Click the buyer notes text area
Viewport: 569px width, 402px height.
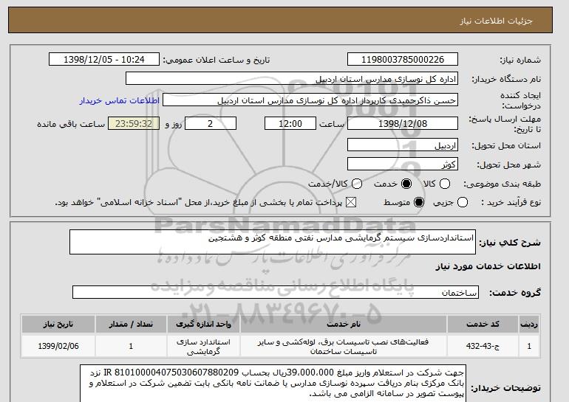273,383
